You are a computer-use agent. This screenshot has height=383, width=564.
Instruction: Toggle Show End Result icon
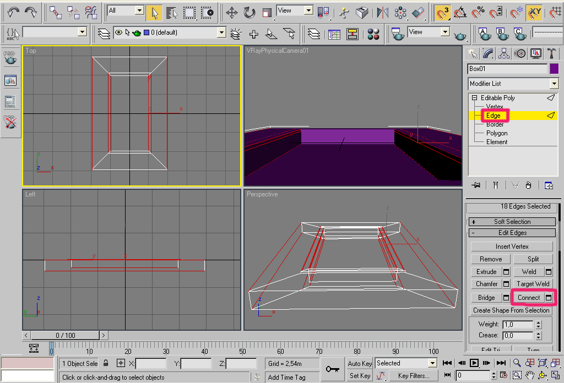(496, 185)
